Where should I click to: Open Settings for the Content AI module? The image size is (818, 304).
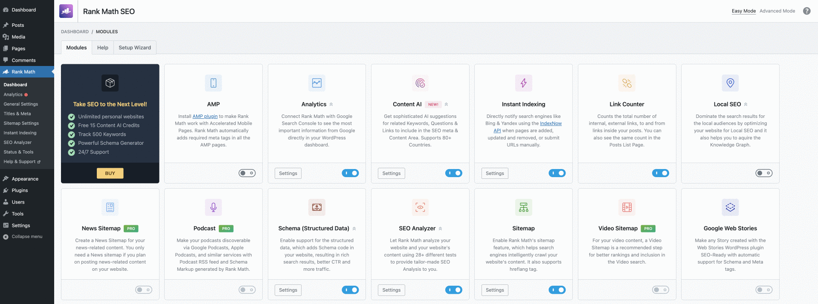pyautogui.click(x=392, y=173)
